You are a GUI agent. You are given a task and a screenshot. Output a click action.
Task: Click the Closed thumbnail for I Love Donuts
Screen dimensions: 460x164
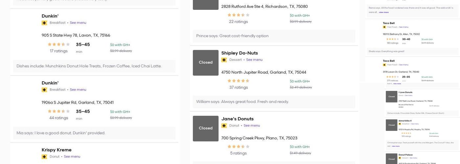tap(391, 97)
